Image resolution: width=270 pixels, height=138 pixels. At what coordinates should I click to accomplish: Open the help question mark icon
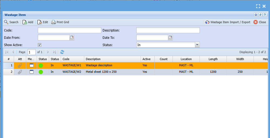click(x=265, y=15)
